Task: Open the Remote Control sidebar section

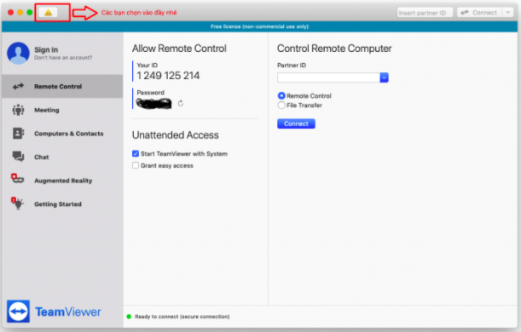Action: pos(62,87)
